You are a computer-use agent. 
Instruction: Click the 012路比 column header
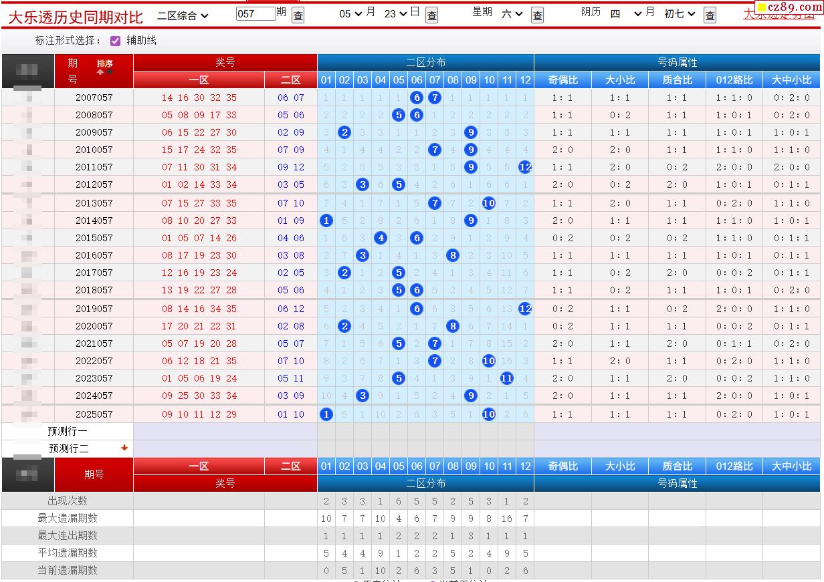pyautogui.click(x=734, y=80)
